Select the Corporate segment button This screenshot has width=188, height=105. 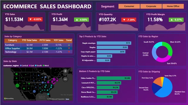[151, 6]
